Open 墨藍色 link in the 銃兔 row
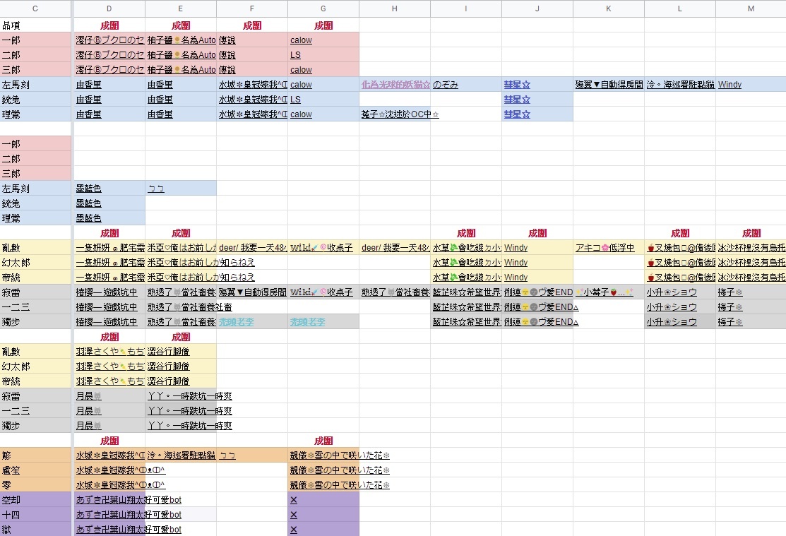This screenshot has height=536, width=786. 89,203
